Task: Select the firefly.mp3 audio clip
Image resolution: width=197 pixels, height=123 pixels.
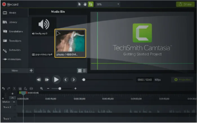Action: click(x=44, y=27)
